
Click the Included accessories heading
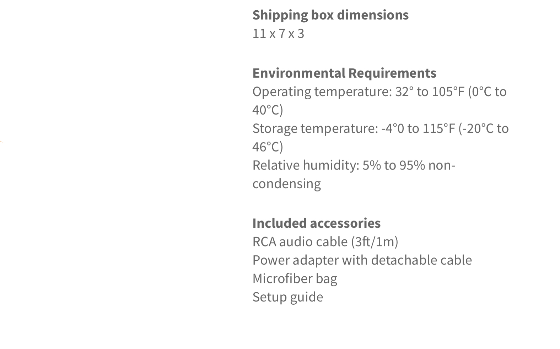(x=317, y=223)
